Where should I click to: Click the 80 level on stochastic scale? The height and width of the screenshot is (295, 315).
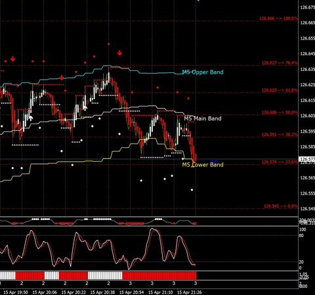(301, 236)
